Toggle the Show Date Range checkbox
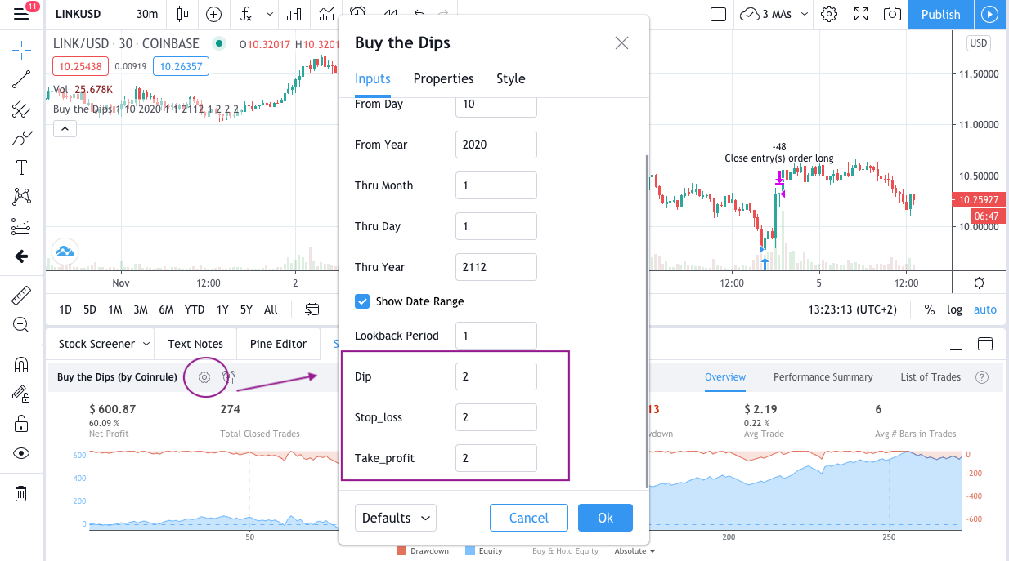Viewport: 1009px width, 561px height. (x=362, y=301)
